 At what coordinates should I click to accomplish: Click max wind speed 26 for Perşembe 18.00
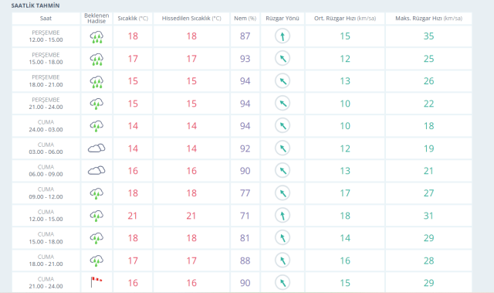pos(429,81)
